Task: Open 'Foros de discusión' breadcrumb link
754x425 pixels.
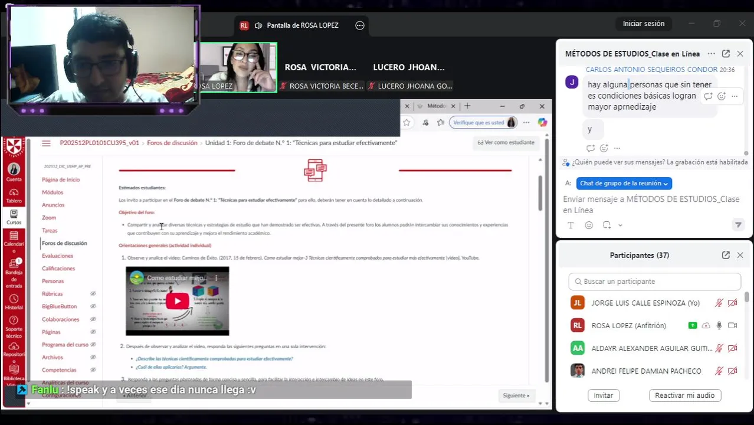Action: pyautogui.click(x=172, y=143)
